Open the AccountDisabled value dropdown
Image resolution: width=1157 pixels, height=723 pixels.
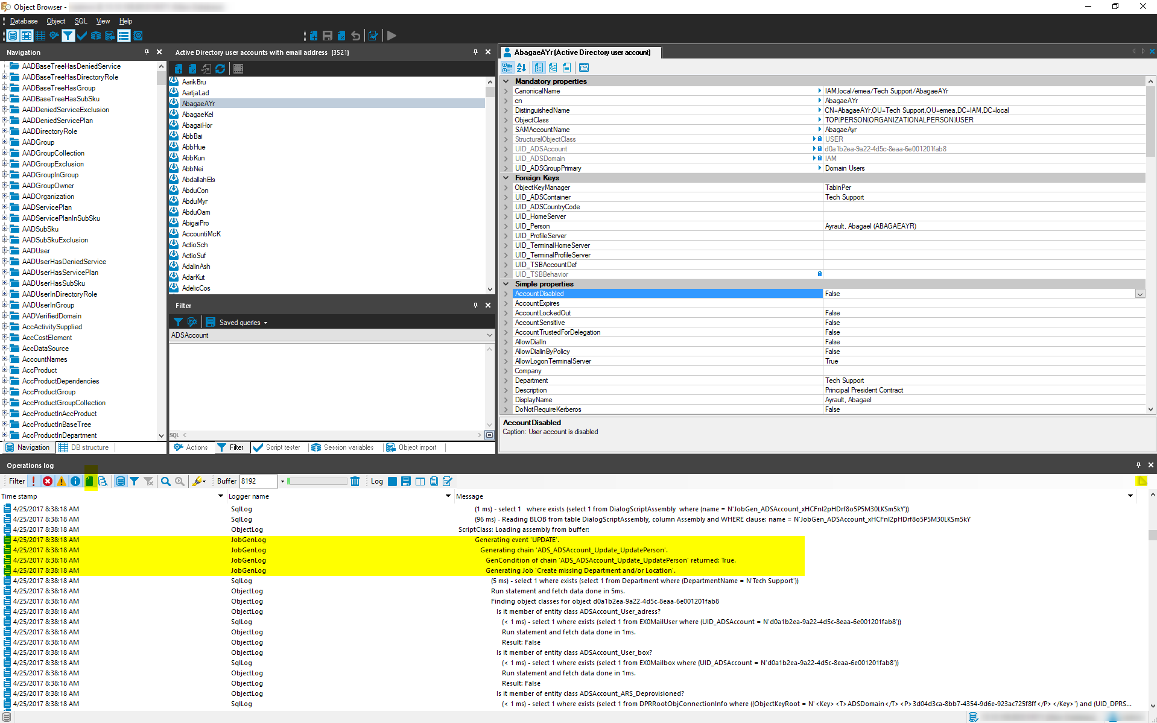click(1140, 294)
